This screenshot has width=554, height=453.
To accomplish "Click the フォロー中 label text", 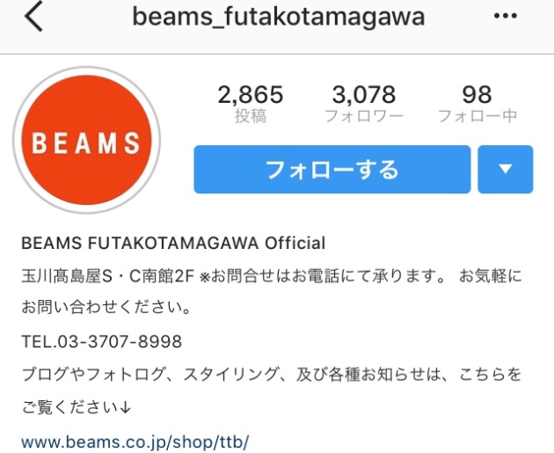I will 477,116.
